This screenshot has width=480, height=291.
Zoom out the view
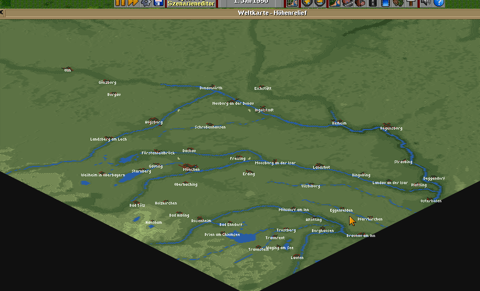point(319,3)
